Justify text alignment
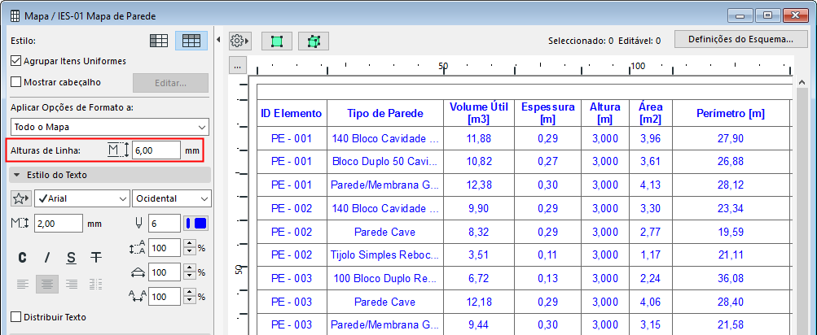Viewport: 817px width, 335px height. point(96,284)
